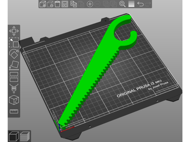Activate the Place on face tool
This screenshot has height=142, width=190.
(x=14, y=65)
